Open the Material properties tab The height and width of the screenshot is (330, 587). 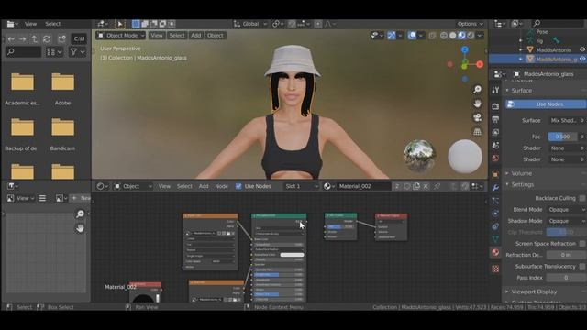tap(495, 253)
